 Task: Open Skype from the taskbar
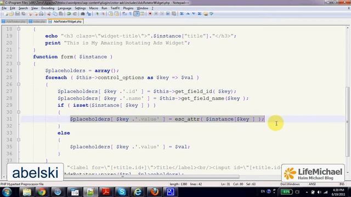coord(122,192)
